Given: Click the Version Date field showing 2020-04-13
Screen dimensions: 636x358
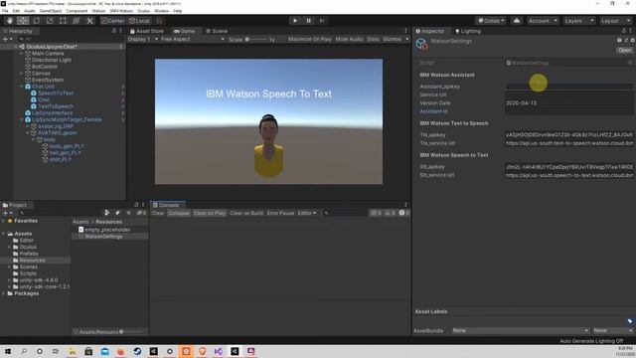Looking at the screenshot, I should [568, 103].
